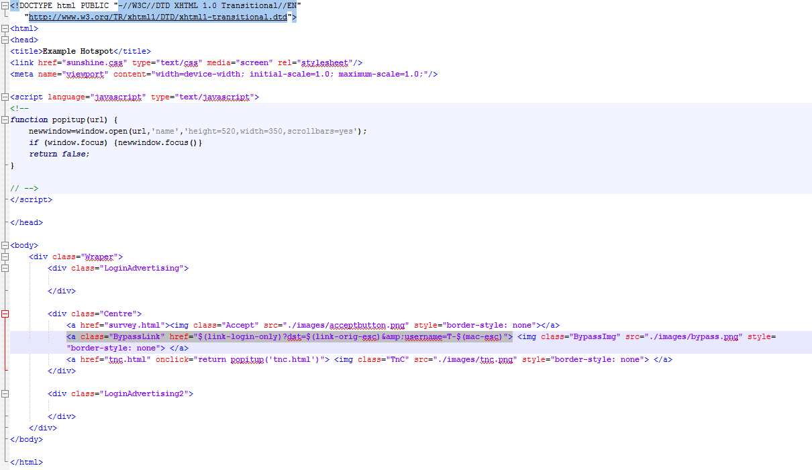812x470 pixels.
Task: Click the 'BypassImg' class value
Action: (595, 336)
